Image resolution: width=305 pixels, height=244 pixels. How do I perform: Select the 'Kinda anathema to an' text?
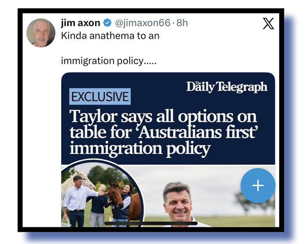[x=110, y=36]
